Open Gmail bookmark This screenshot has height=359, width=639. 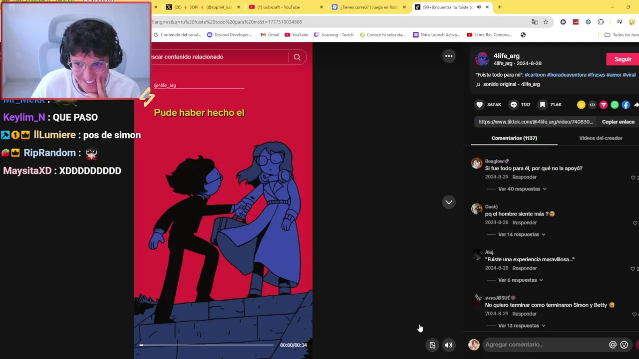pyautogui.click(x=270, y=35)
